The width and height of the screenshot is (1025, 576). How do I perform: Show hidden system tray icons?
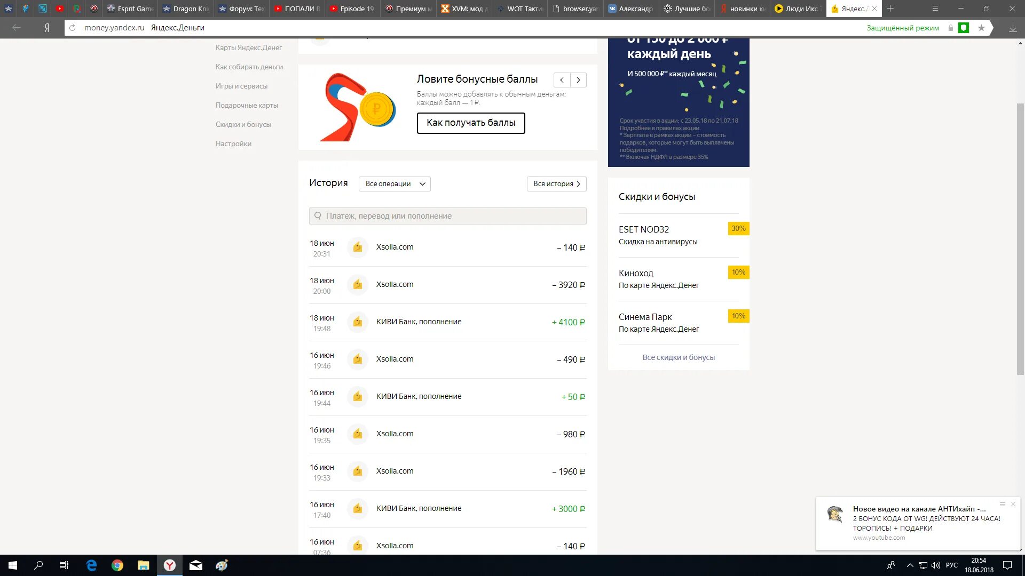[x=910, y=565]
